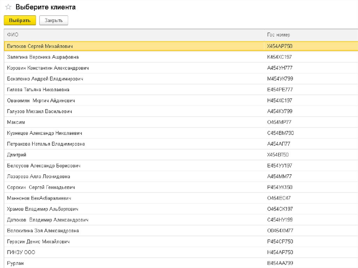Click plate number Р454СР750

280,241
